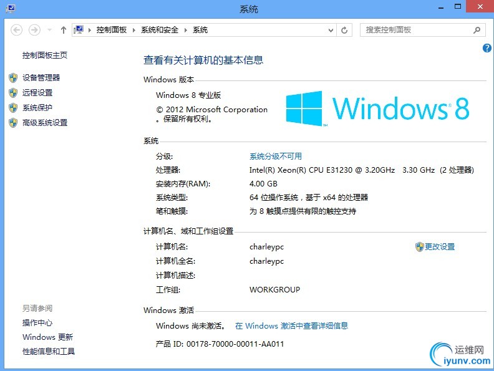Viewport: 494px width, 371px height.
Task: Select 系统和安全 in the breadcrumb
Action: click(160, 30)
